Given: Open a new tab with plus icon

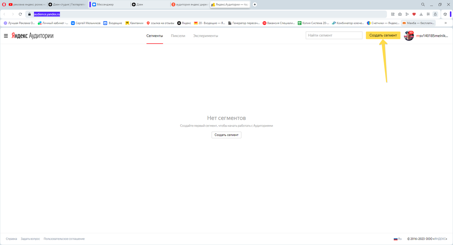Looking at the screenshot, I should (255, 5).
